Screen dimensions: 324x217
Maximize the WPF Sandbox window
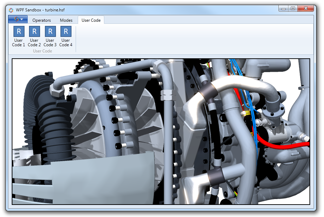pyautogui.click(x=293, y=8)
